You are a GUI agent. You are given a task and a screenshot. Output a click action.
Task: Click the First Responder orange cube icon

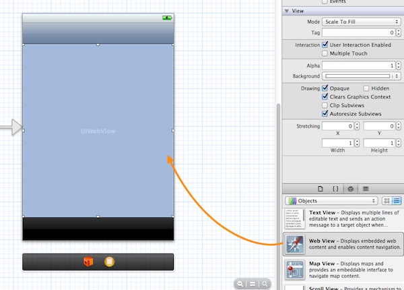click(88, 262)
